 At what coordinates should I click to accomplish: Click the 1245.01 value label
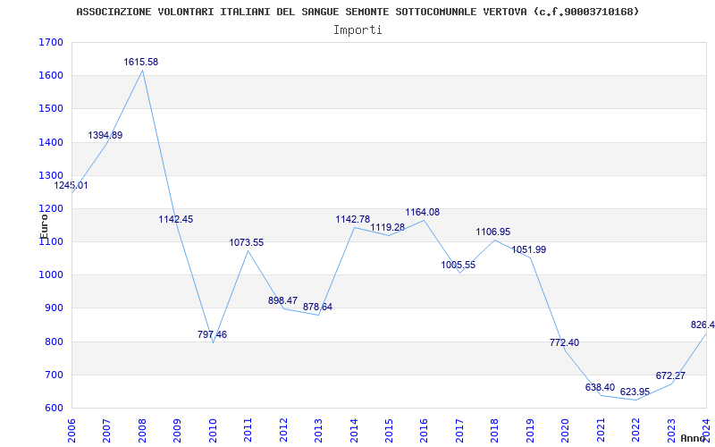pyautogui.click(x=71, y=186)
